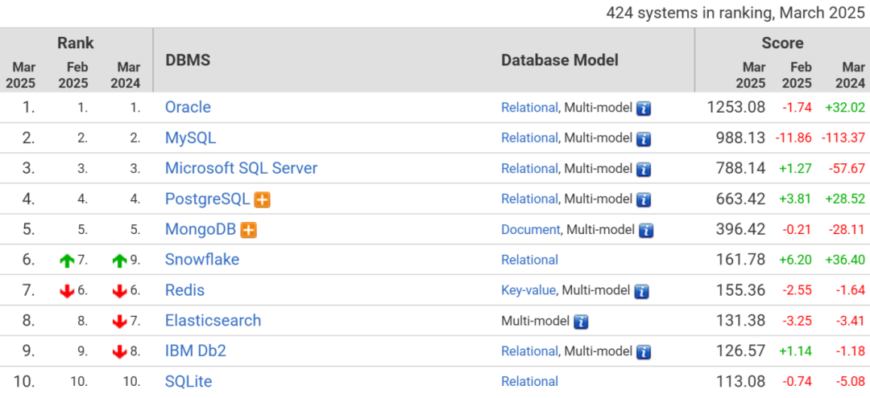870x398 pixels.
Task: Click the orange plus icon beside PostgreSQL
Action: (262, 200)
